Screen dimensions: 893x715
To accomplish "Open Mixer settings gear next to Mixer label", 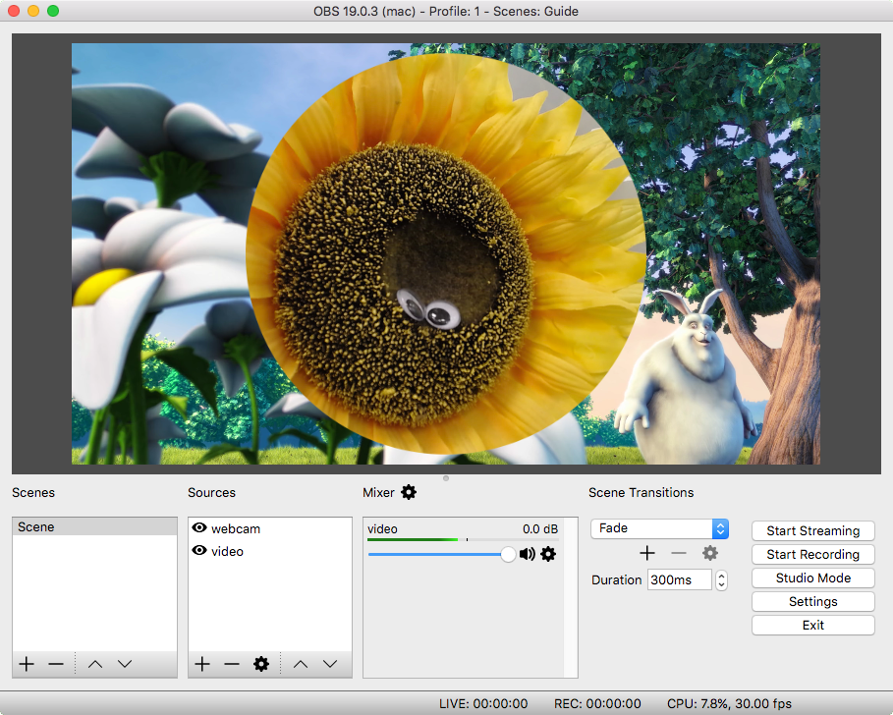I will tap(409, 492).
